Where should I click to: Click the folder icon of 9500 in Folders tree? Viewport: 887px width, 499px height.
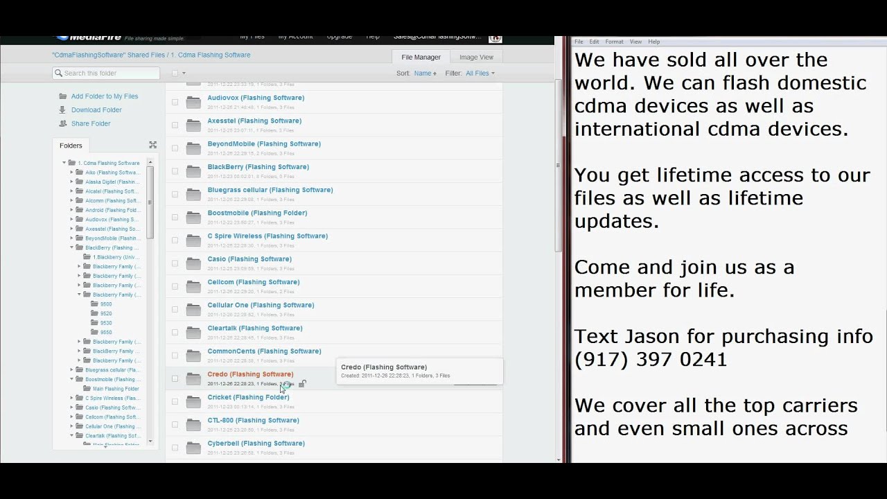point(94,304)
